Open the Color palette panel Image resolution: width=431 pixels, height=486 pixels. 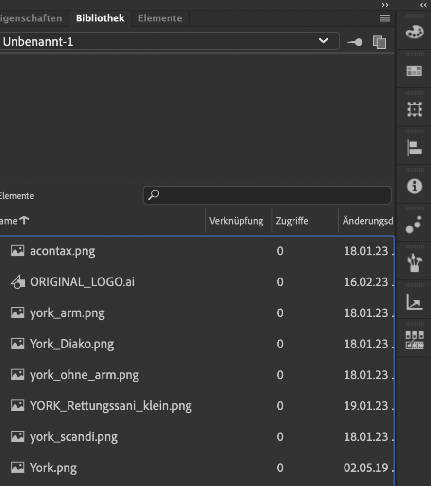coord(414,32)
